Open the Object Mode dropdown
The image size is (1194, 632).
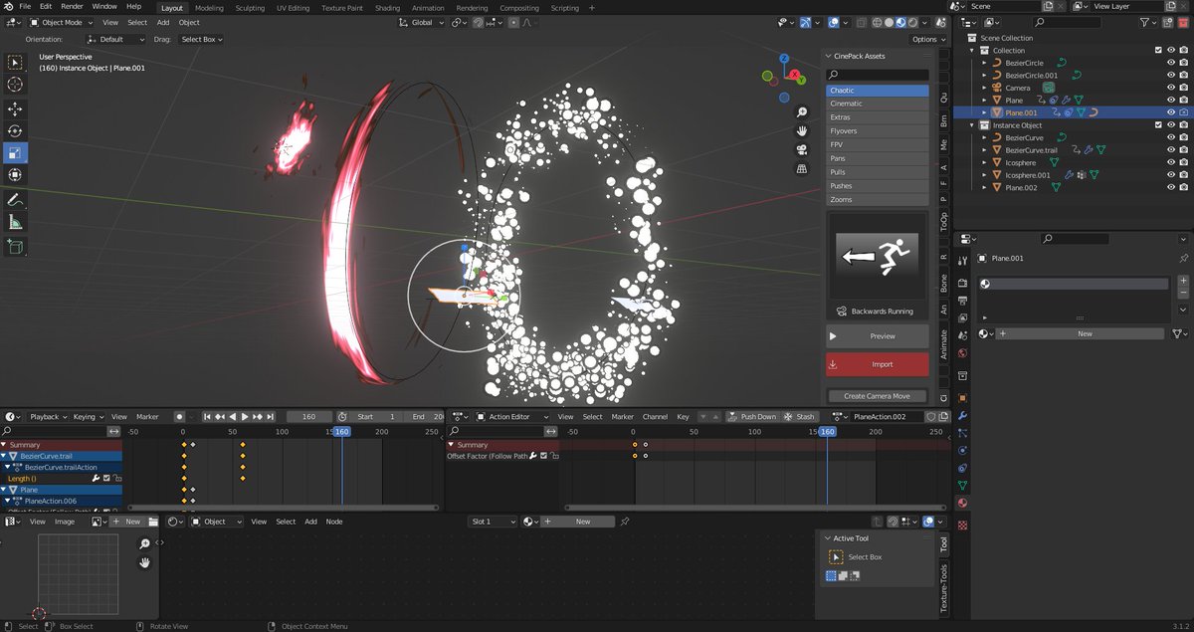pyautogui.click(x=62, y=22)
